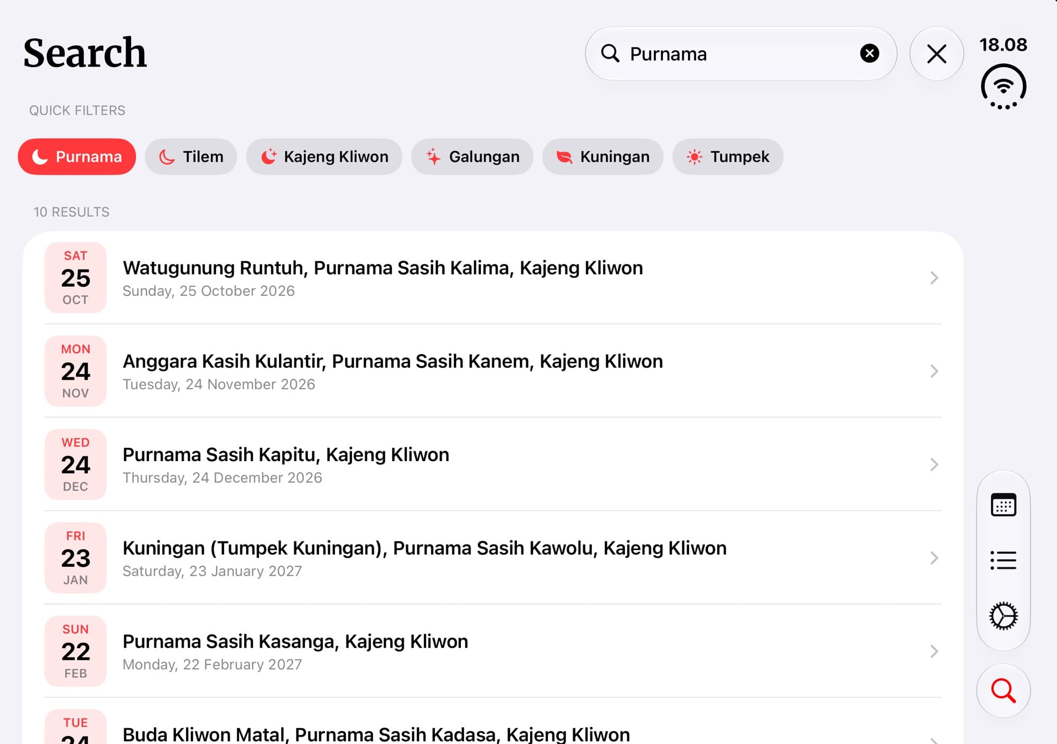Enable the Kuningan quick filter
This screenshot has width=1057, height=744.
tap(602, 157)
